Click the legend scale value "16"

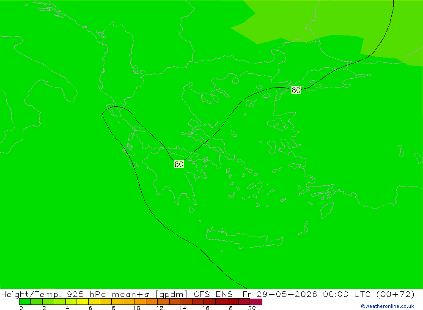pos(206,308)
